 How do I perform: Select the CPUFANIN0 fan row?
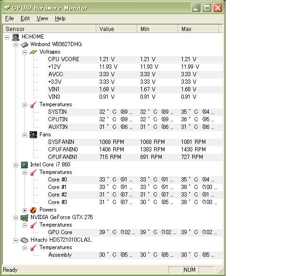135,150
